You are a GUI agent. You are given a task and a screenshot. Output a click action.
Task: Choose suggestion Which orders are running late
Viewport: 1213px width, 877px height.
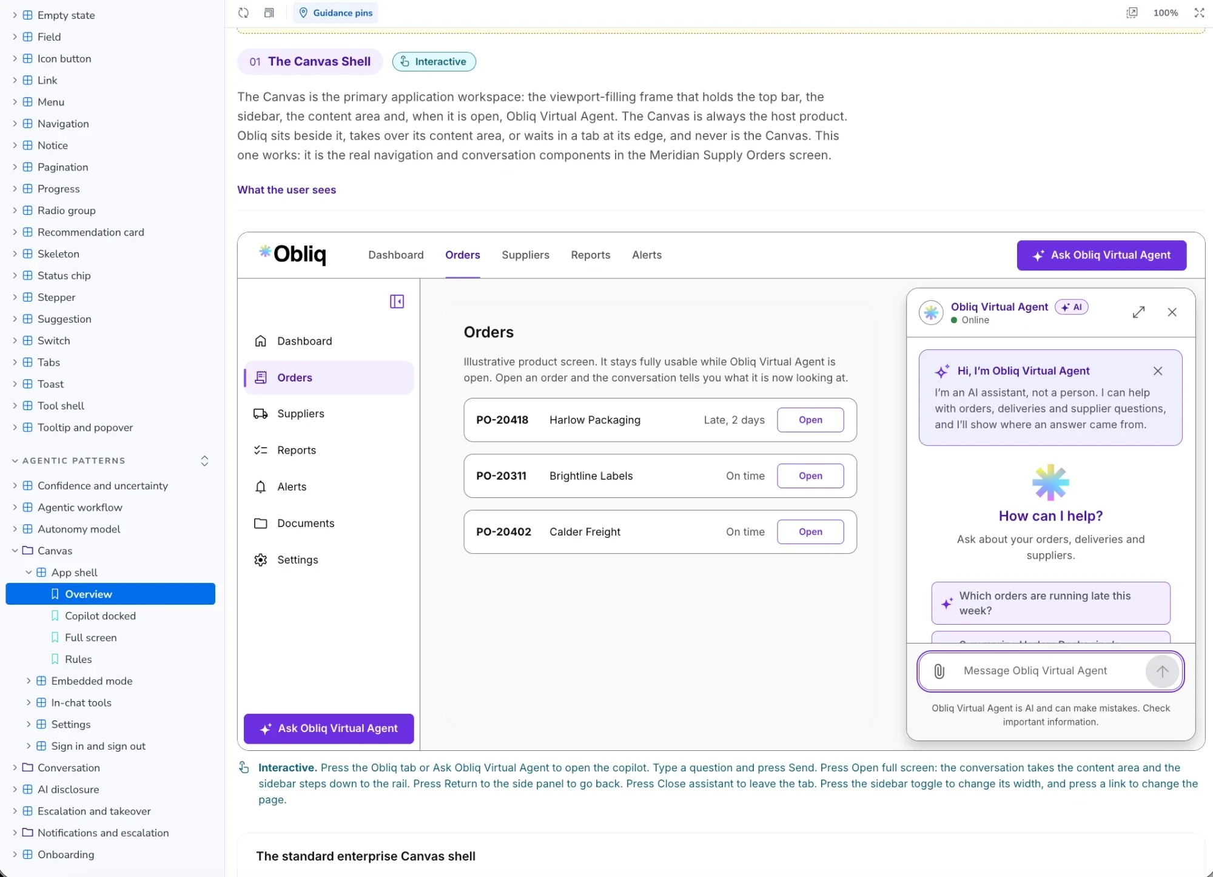click(x=1050, y=603)
